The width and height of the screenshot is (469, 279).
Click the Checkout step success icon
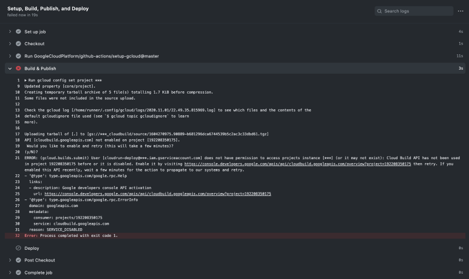(x=18, y=43)
